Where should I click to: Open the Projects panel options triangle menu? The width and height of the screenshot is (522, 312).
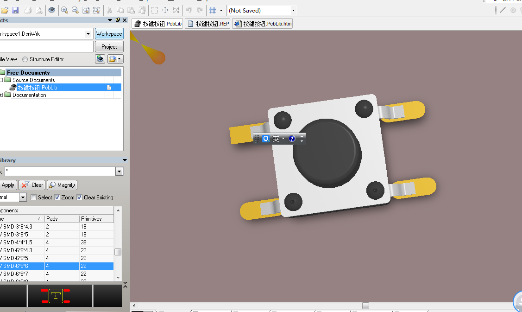(x=110, y=20)
